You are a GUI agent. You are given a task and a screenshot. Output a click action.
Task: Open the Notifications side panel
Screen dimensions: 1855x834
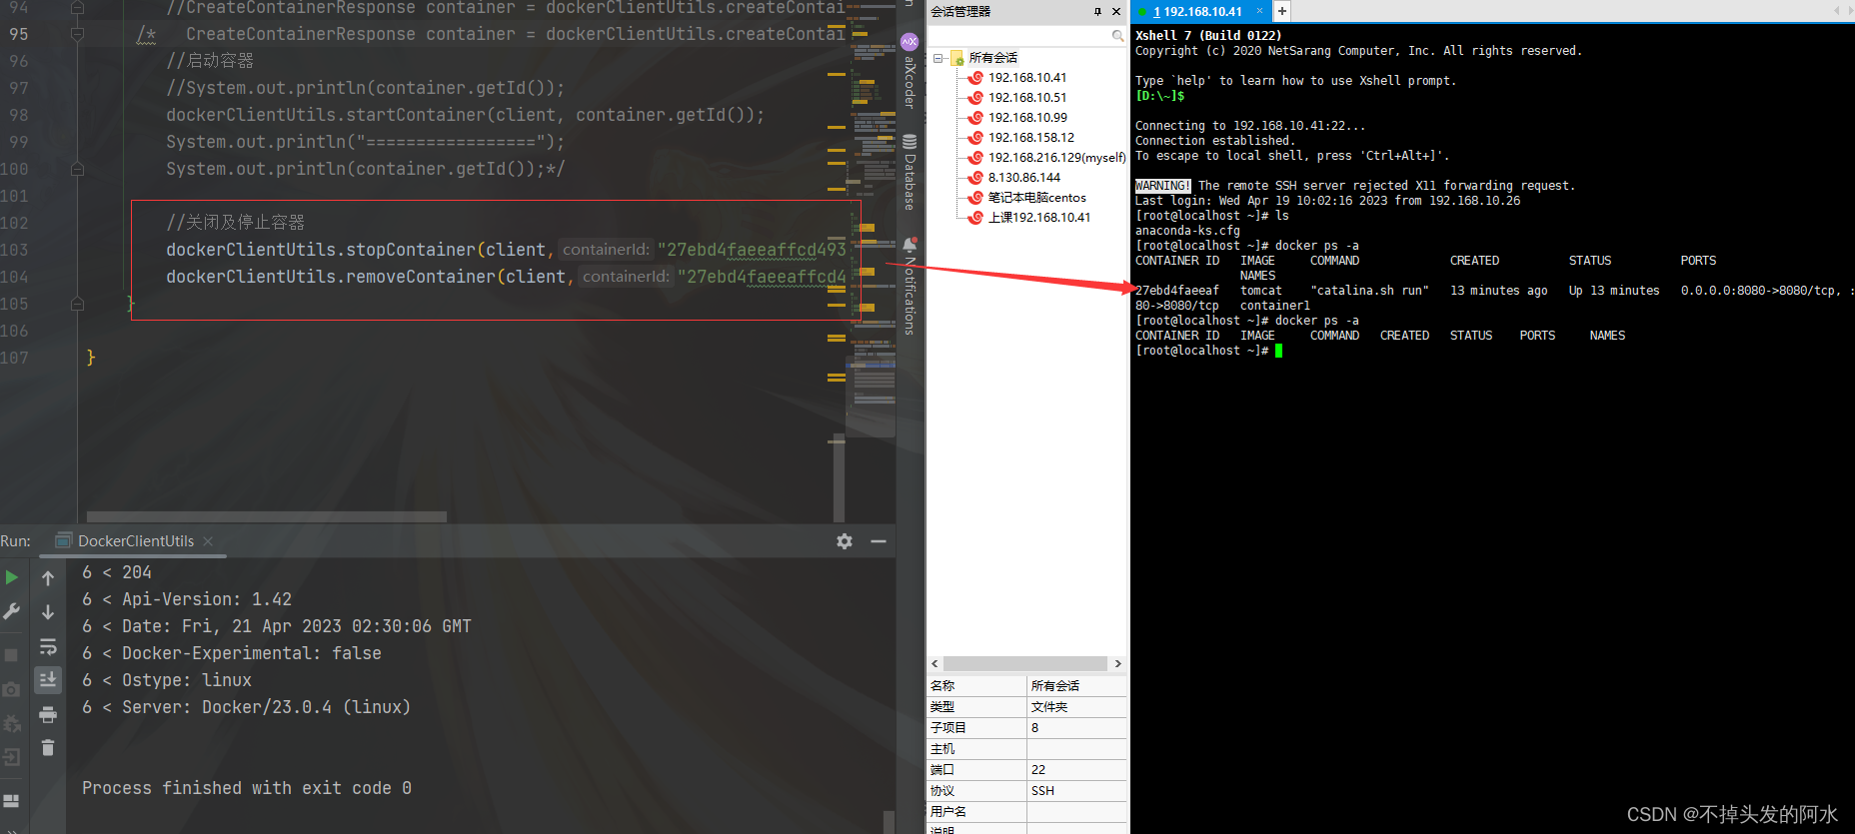tap(910, 286)
